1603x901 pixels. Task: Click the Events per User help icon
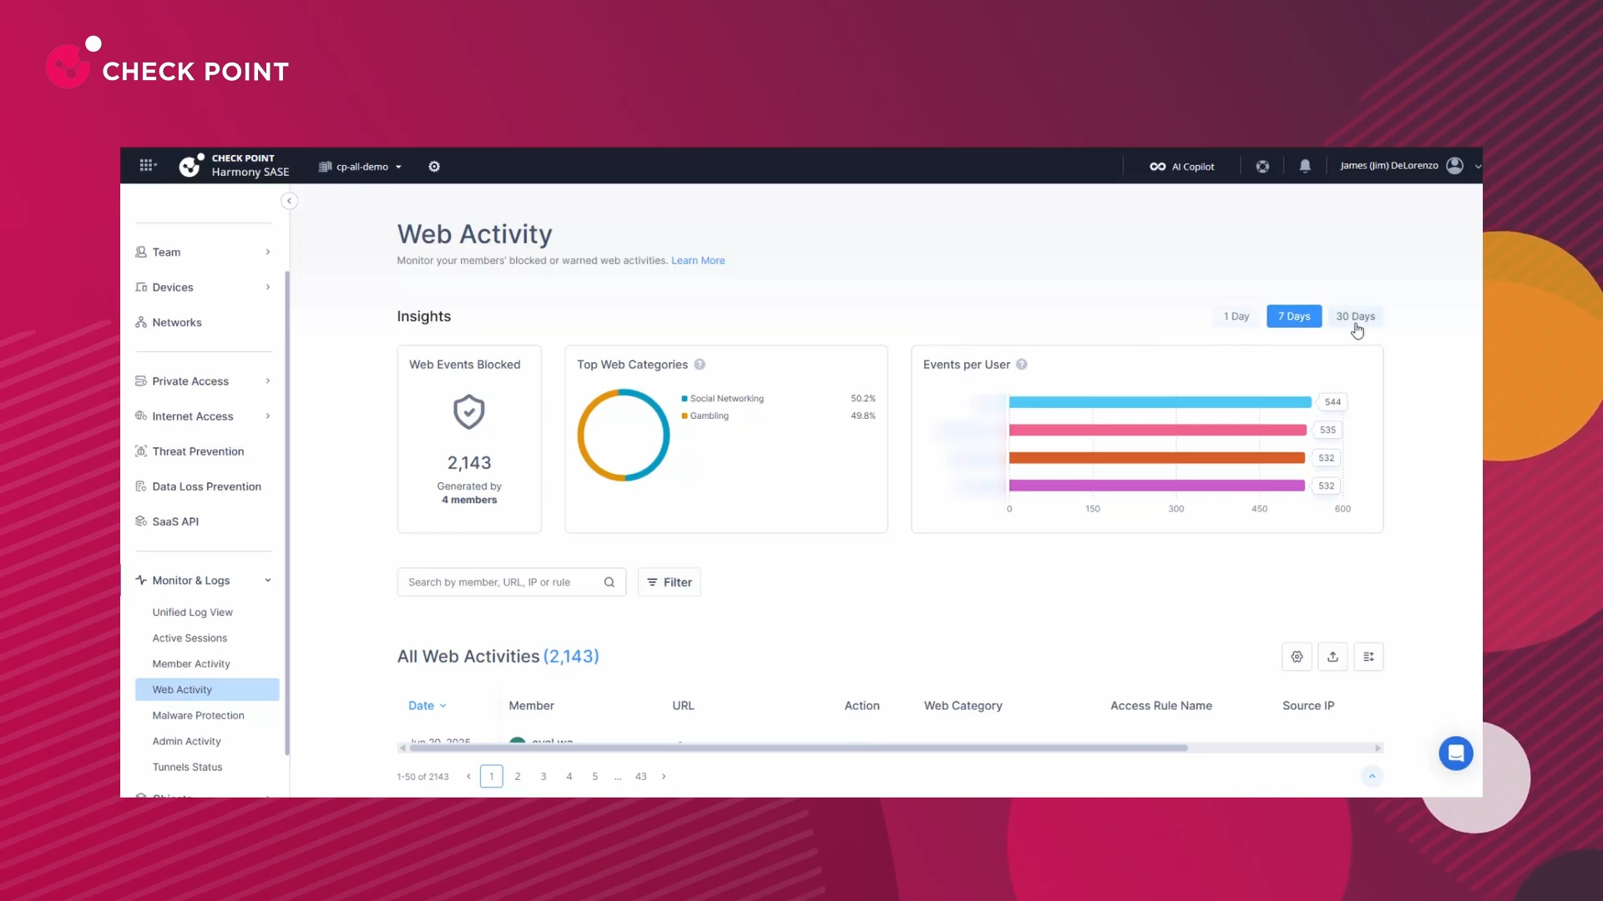click(1021, 365)
